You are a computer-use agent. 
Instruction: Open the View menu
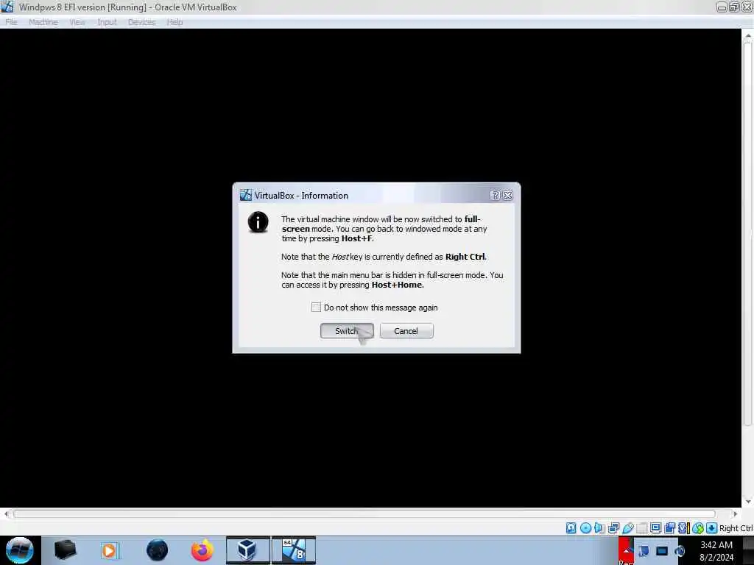click(x=77, y=22)
